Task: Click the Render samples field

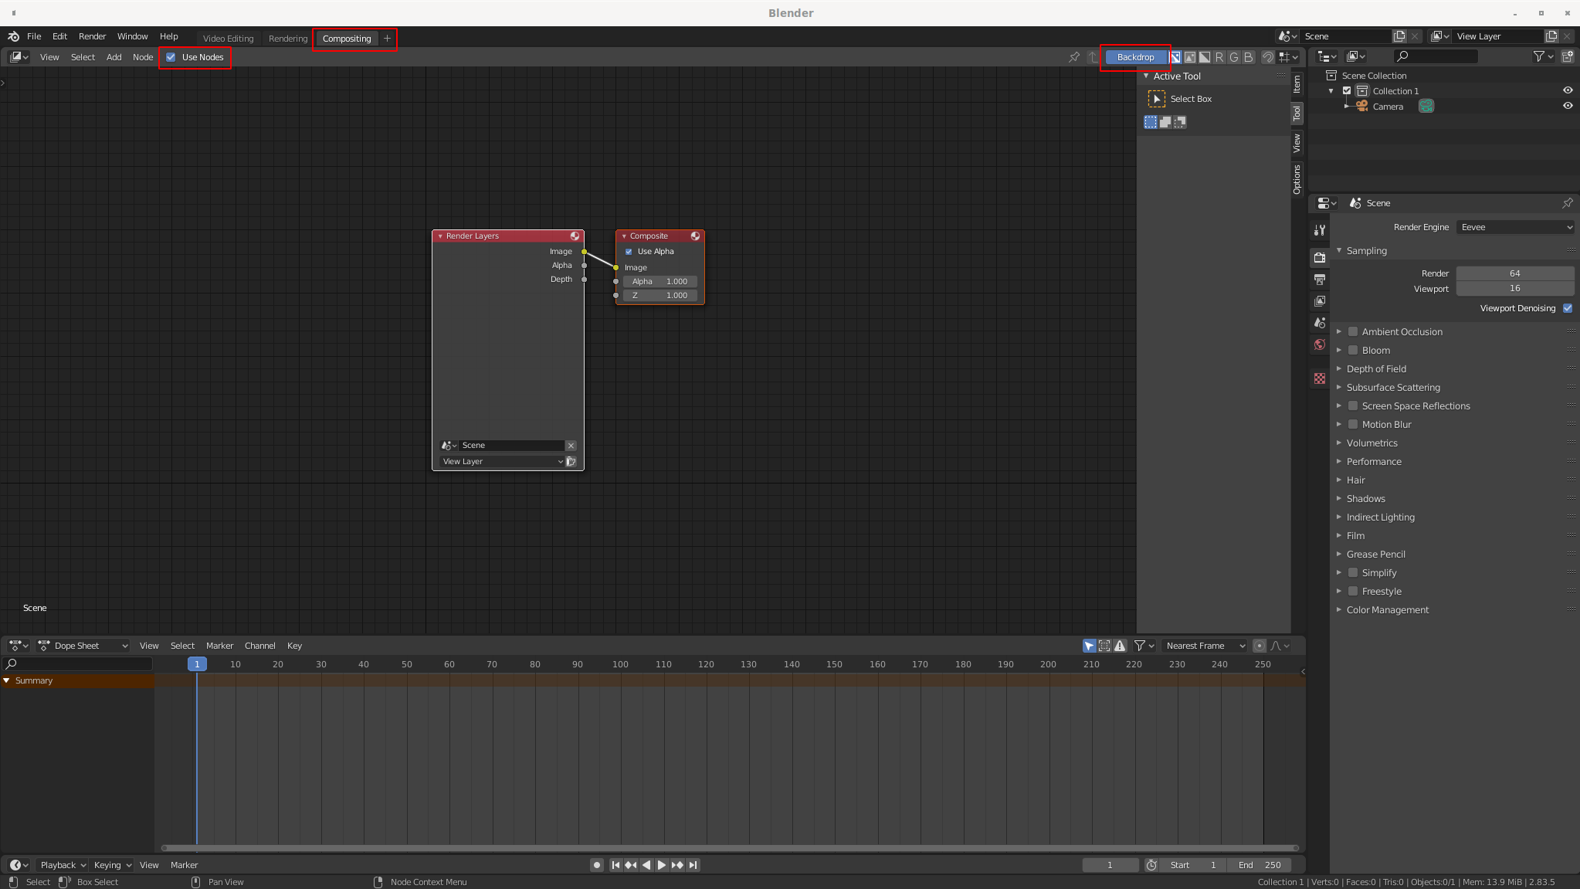Action: [1514, 273]
